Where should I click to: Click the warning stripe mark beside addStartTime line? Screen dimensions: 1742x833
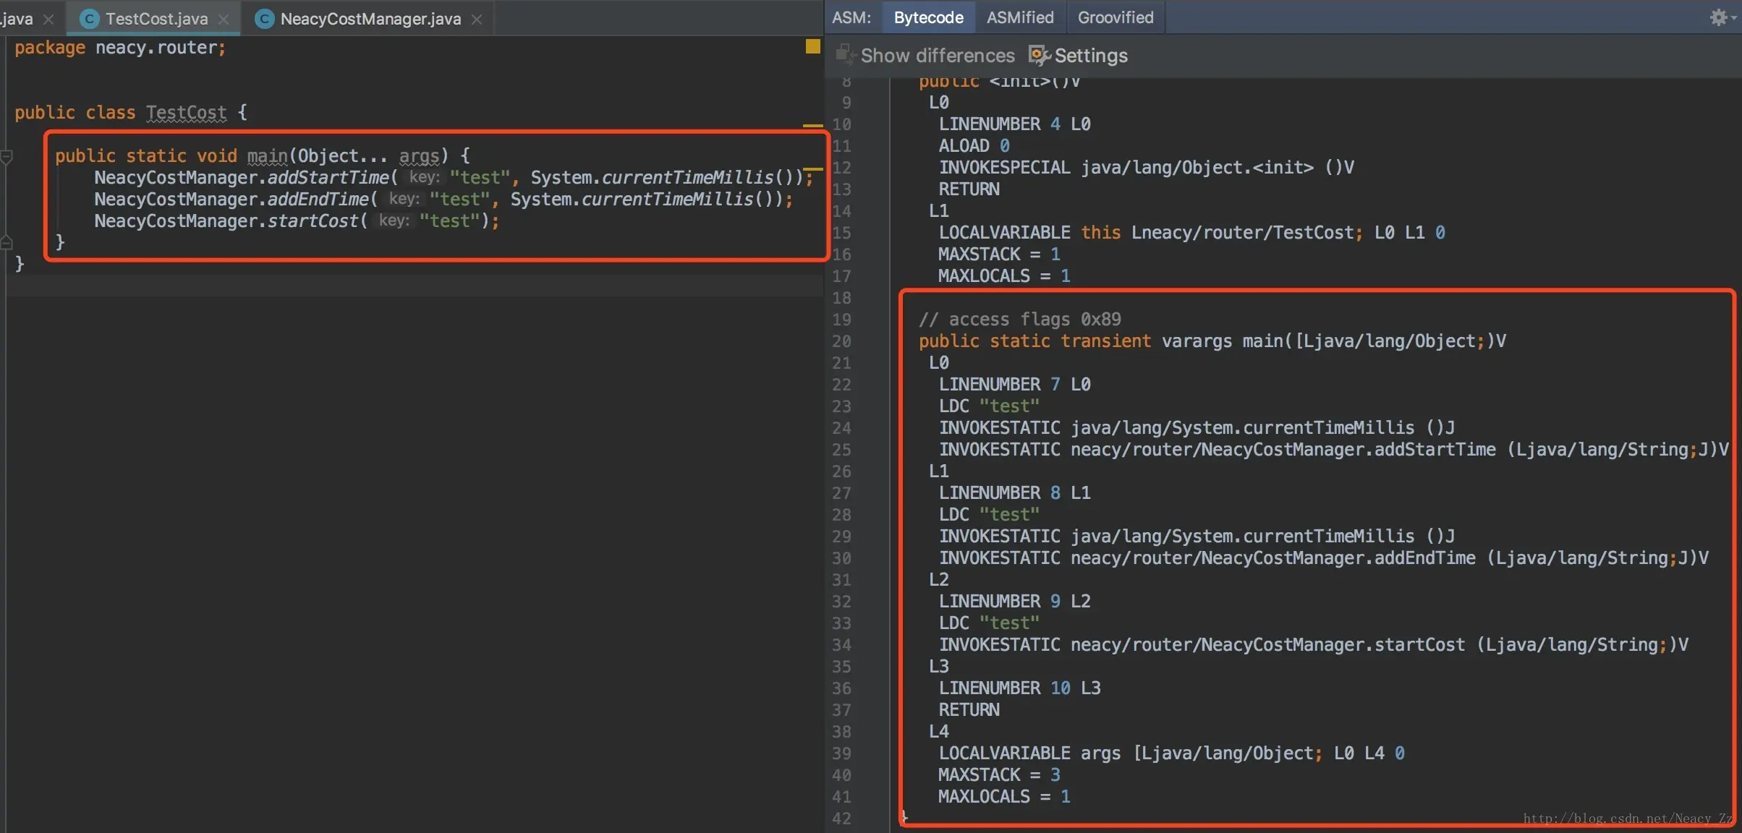coord(812,169)
